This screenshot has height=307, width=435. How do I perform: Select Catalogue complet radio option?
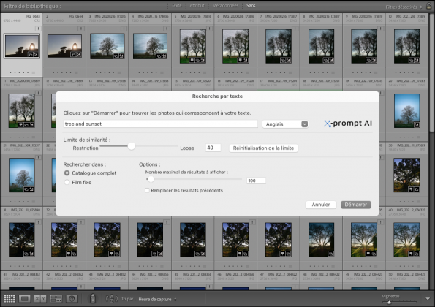click(67, 173)
